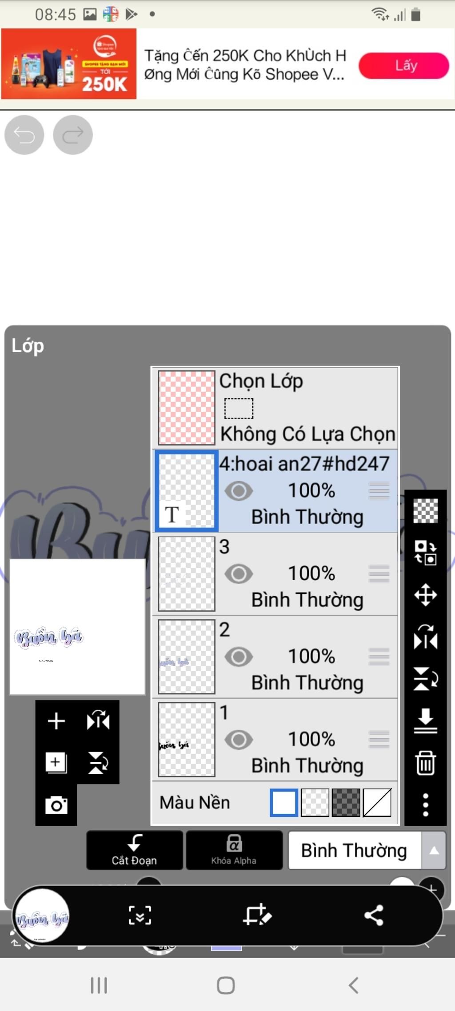Toggle visibility of layer 3
Viewport: 455px width, 1011px height.
click(239, 573)
